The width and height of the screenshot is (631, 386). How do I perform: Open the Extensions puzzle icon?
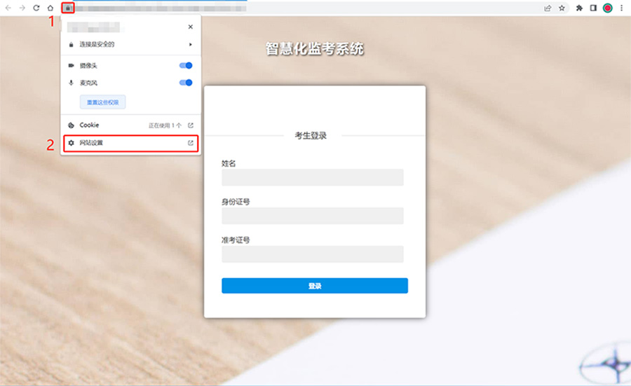click(x=579, y=8)
